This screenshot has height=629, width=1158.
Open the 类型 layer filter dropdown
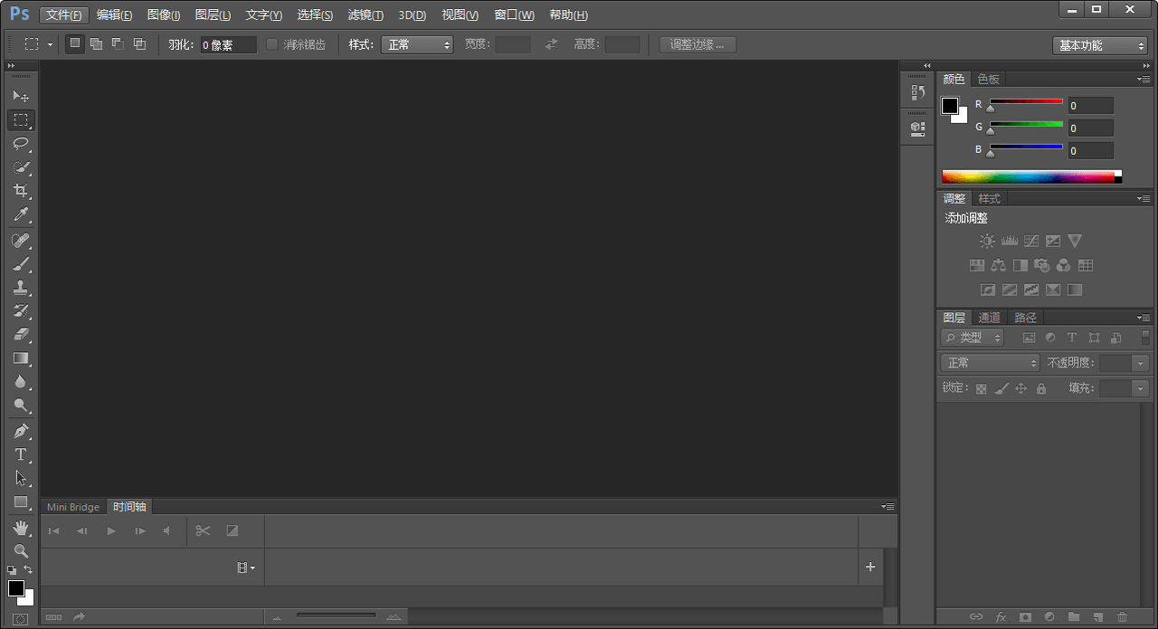pyautogui.click(x=973, y=338)
